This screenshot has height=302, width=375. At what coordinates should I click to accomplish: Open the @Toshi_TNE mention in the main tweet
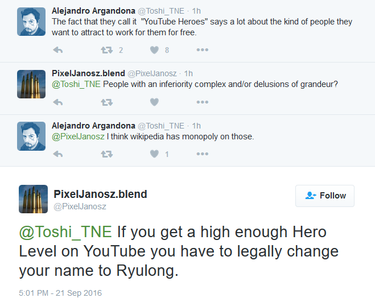[65, 232]
